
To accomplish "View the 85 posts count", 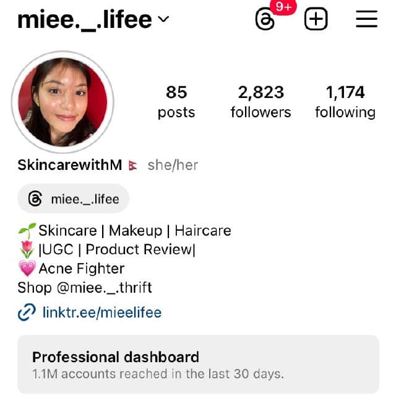I will pyautogui.click(x=176, y=102).
